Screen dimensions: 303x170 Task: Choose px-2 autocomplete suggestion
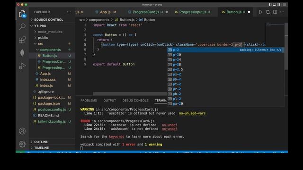click(x=225, y=75)
